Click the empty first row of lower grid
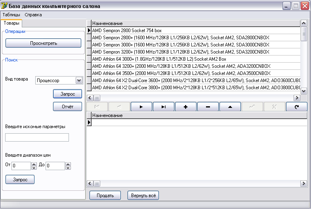This screenshot has height=209, width=311. [x=199, y=122]
